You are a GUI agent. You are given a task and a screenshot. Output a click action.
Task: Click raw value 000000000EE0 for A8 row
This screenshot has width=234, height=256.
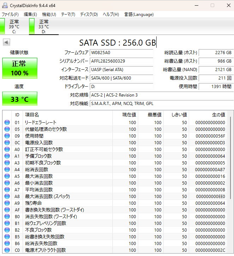(x=211, y=196)
